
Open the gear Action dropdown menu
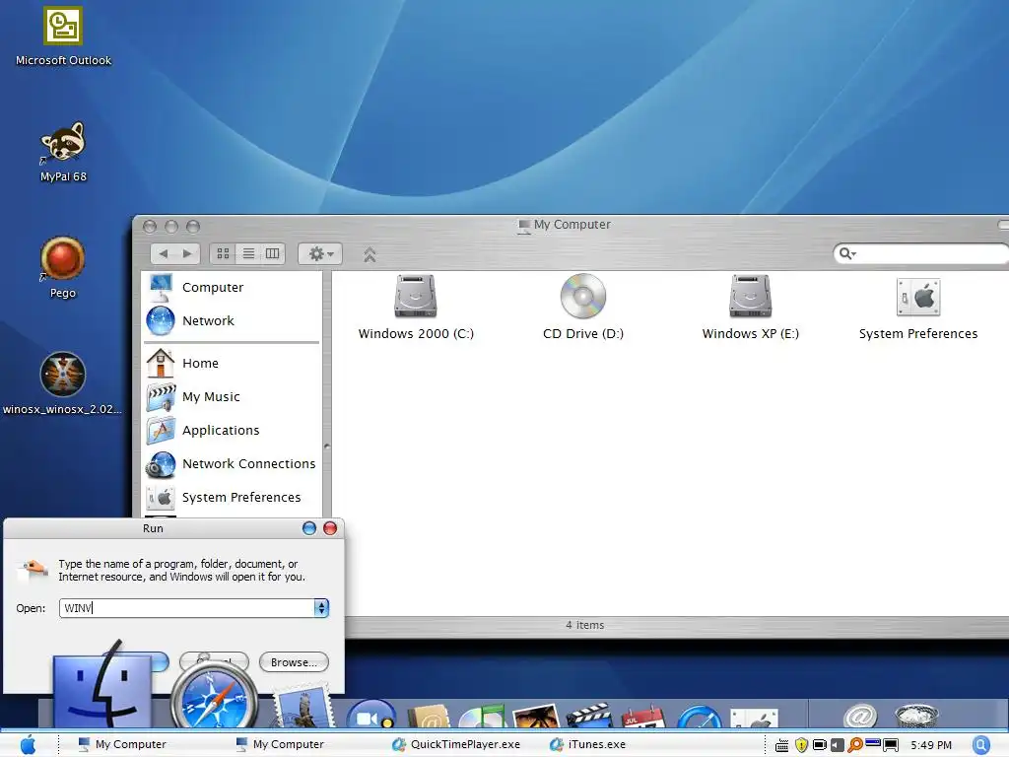point(320,253)
